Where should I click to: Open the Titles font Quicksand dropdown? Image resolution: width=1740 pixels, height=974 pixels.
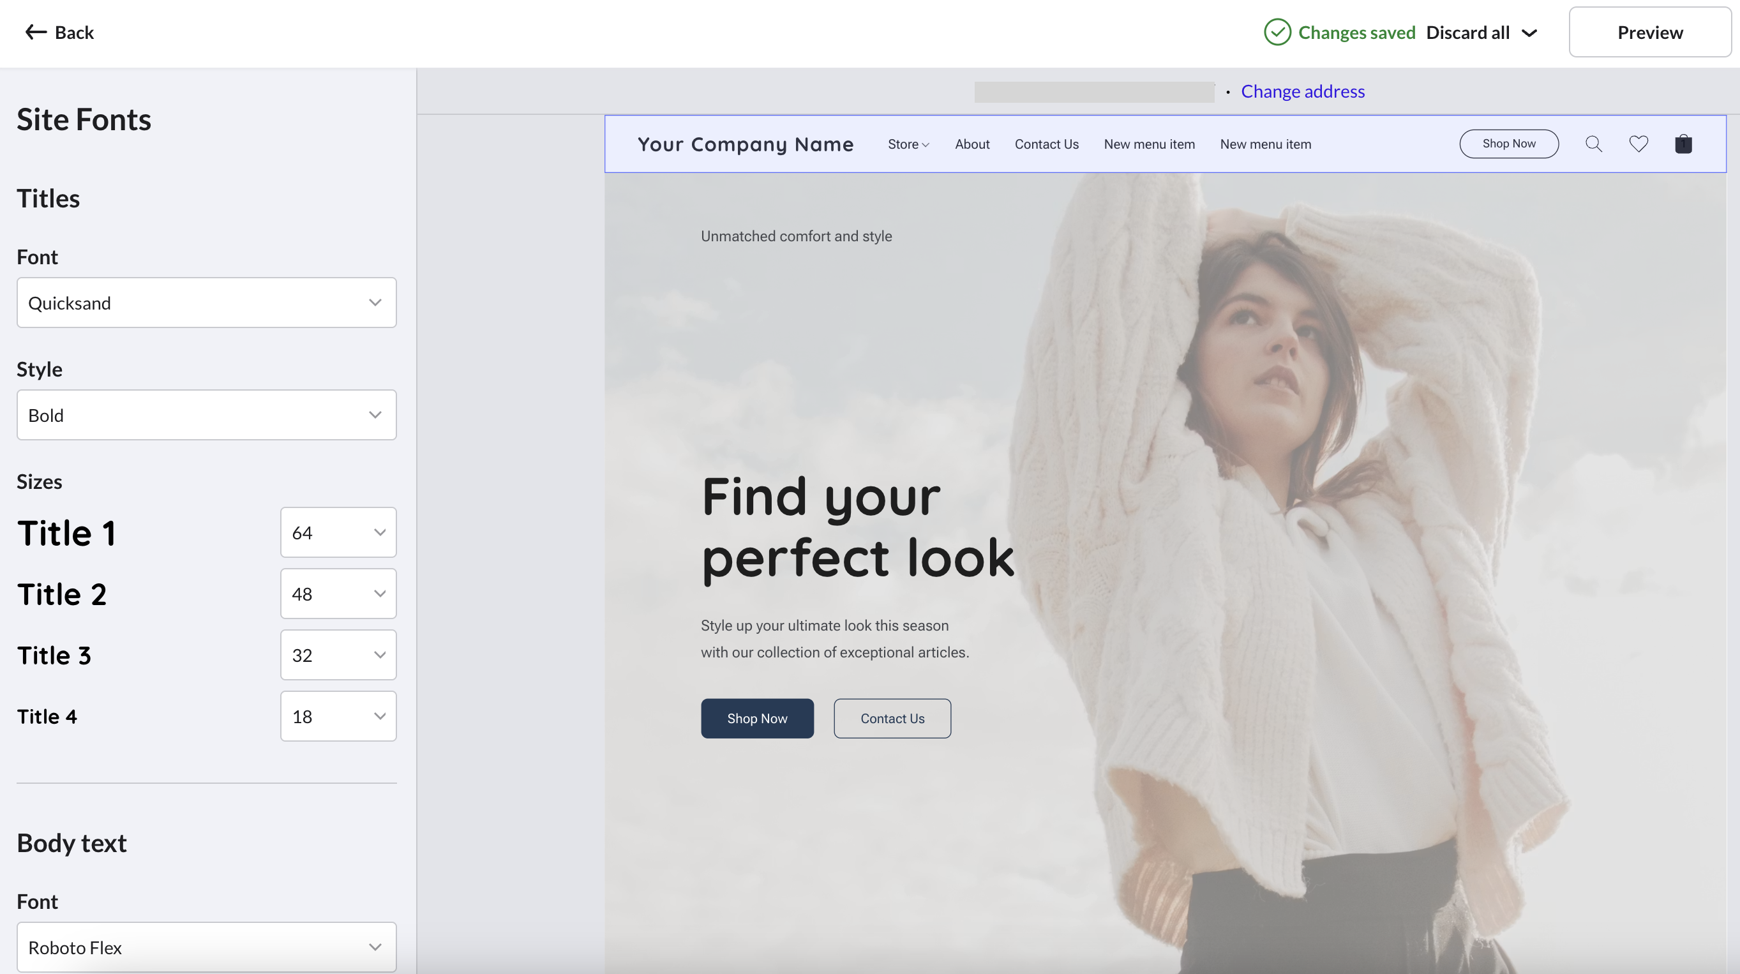coord(207,303)
